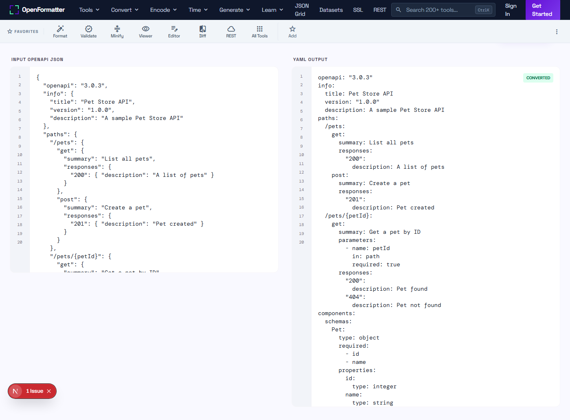Click the "/pets/{petId}" input line
This screenshot has height=420, width=570.
[81, 257]
